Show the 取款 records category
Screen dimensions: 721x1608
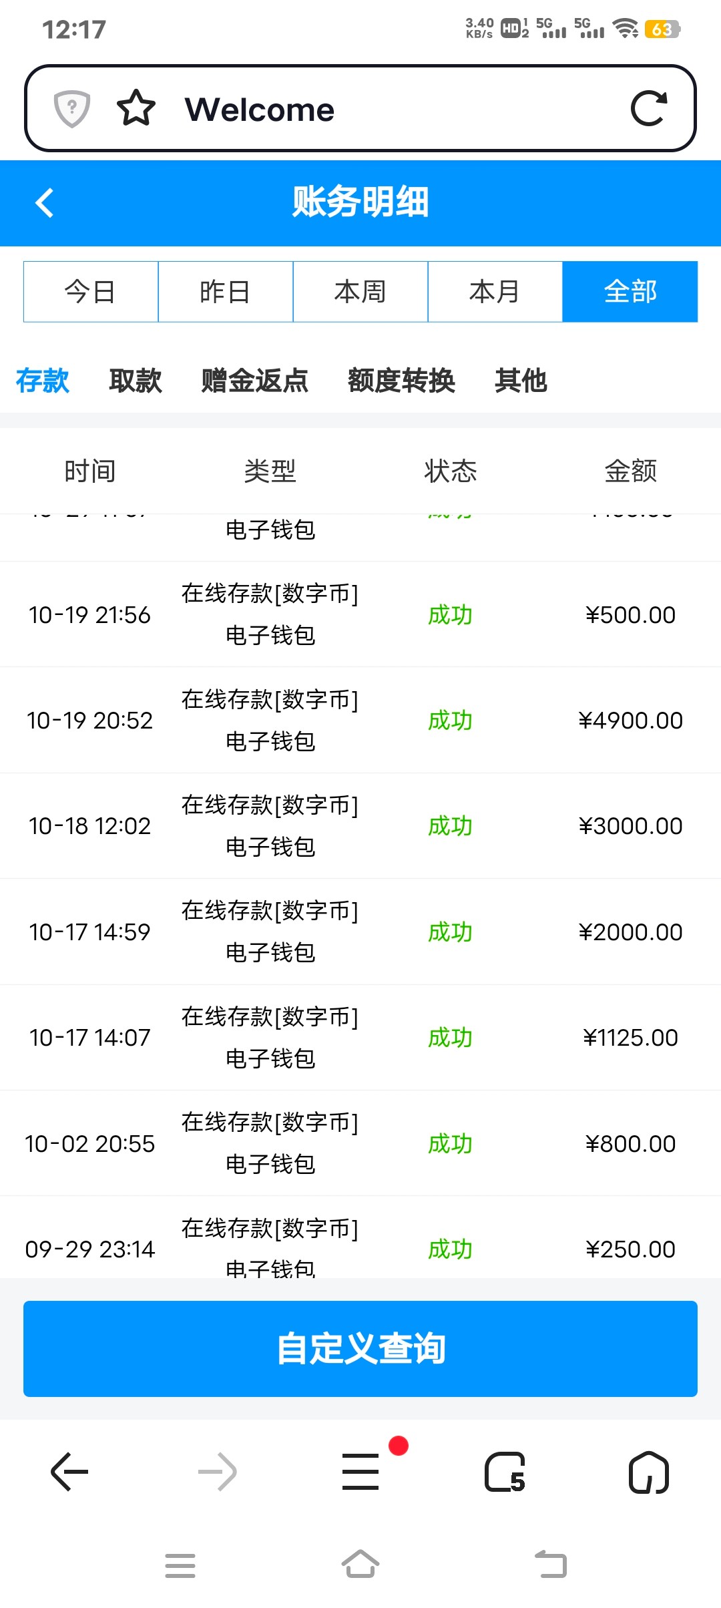[136, 381]
